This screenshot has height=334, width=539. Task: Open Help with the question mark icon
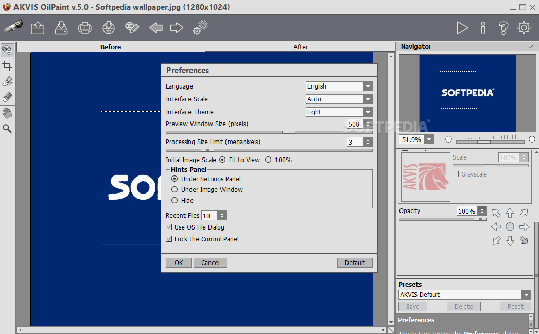pyautogui.click(x=503, y=28)
